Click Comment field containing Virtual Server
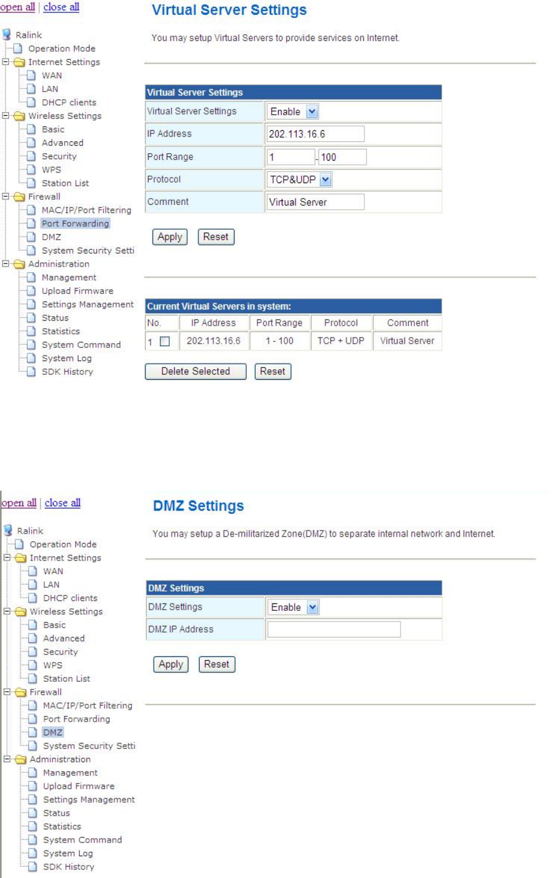 click(x=315, y=202)
